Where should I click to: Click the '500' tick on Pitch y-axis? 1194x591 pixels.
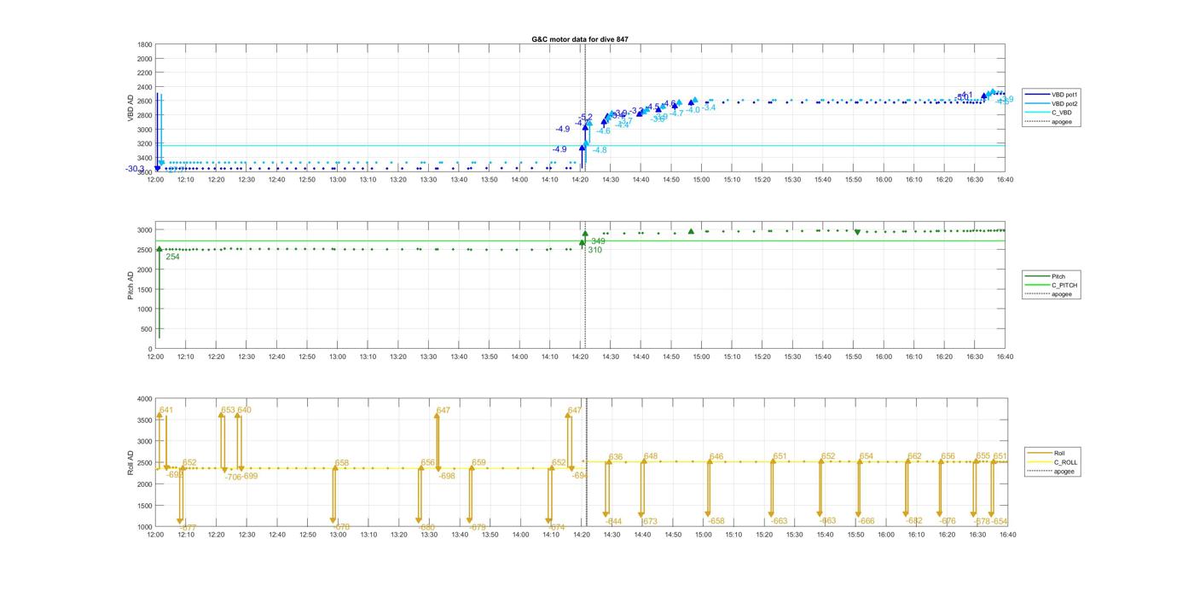pos(147,329)
